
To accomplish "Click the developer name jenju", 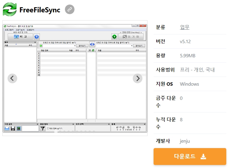I will (x=185, y=141).
